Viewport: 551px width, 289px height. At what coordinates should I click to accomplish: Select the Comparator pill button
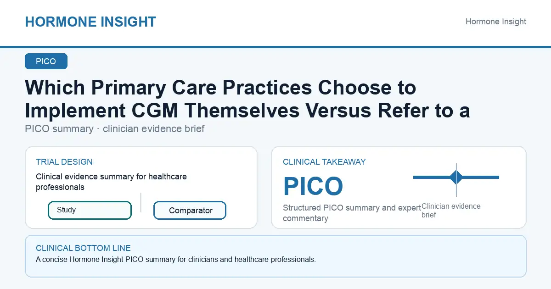(190, 211)
